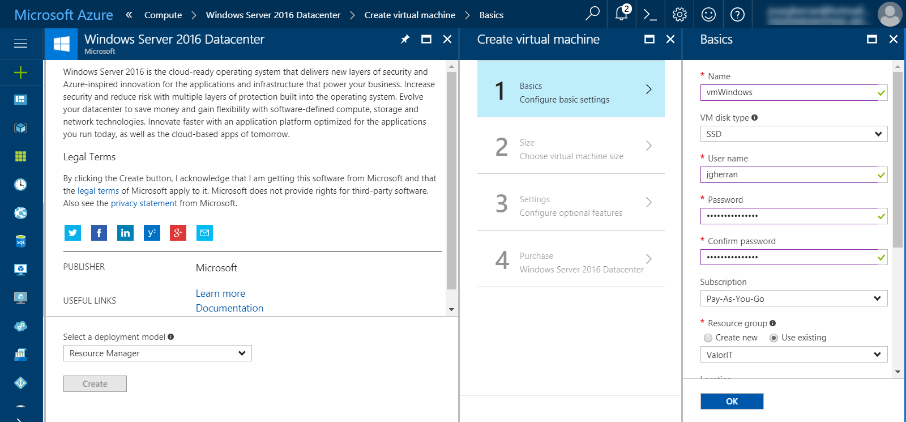Open the VM disk type SSD dropdown
This screenshot has width=906, height=422.
pos(794,134)
